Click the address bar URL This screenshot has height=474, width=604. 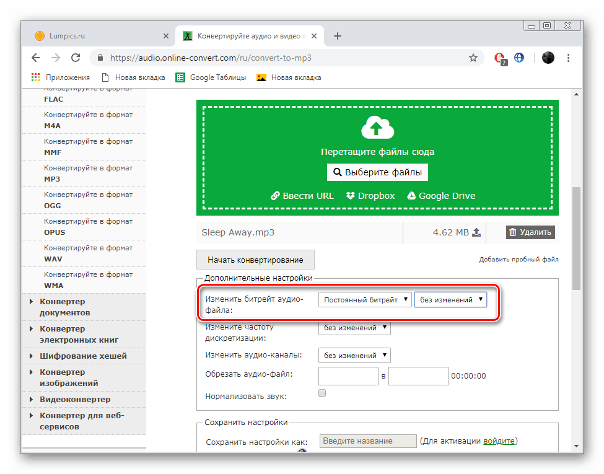click(x=211, y=58)
